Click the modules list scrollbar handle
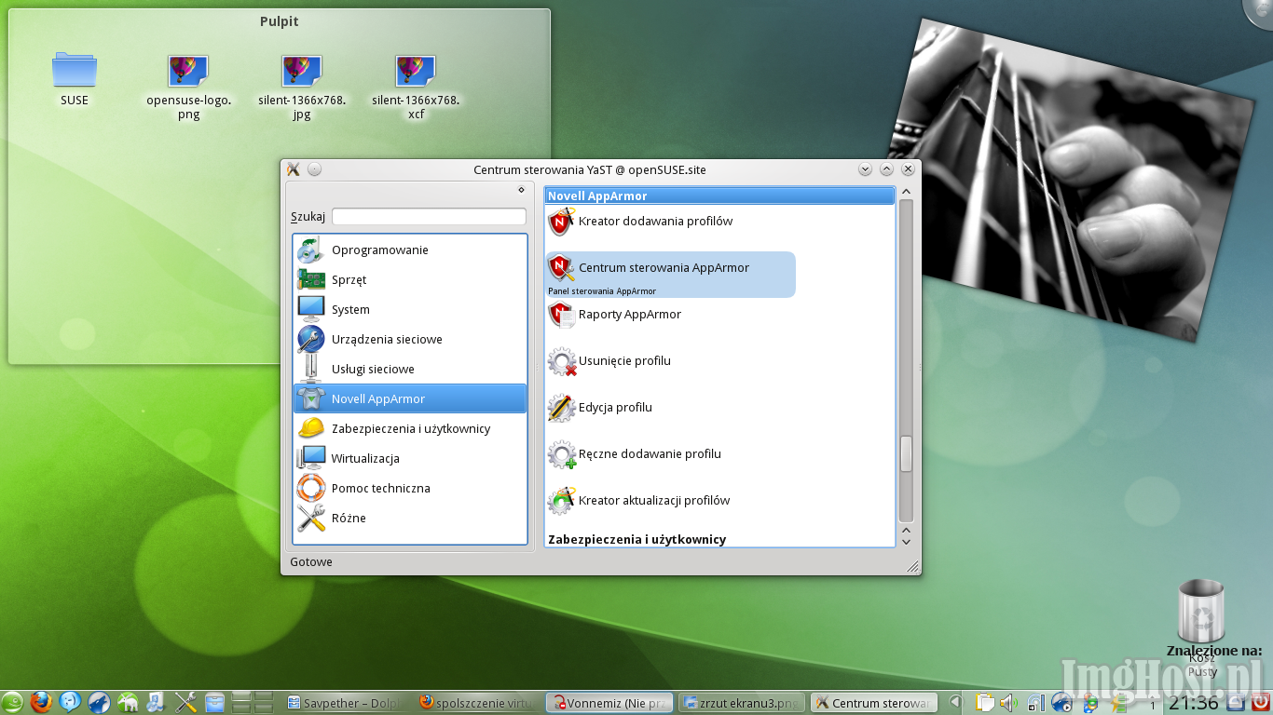 906,454
